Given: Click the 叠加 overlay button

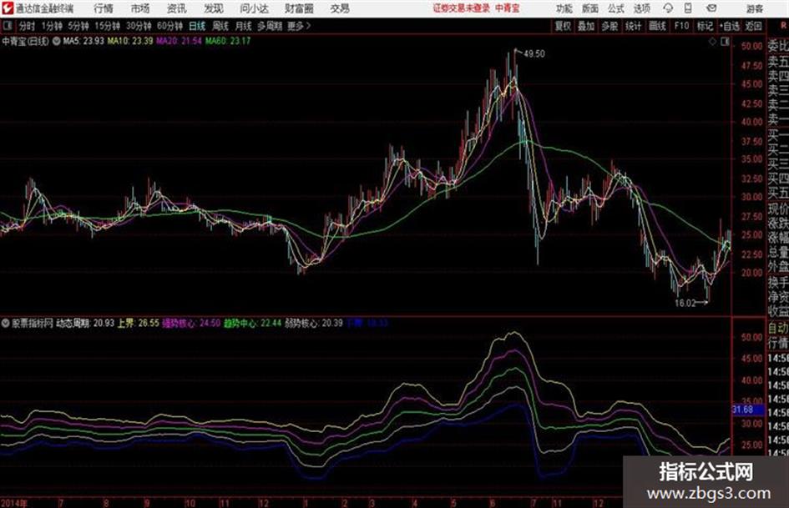Looking at the screenshot, I should [x=586, y=26].
